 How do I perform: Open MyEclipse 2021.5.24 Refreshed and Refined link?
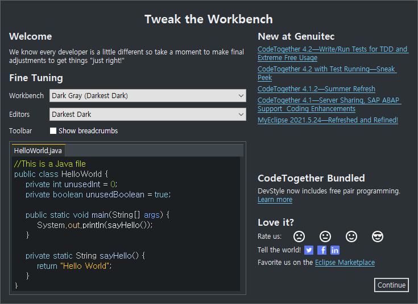point(328,120)
